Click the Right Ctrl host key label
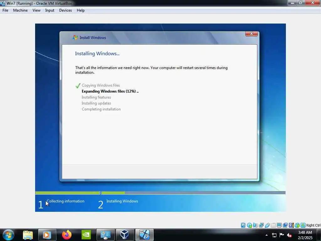Viewport: 321px width, 241px height. pos(313,225)
